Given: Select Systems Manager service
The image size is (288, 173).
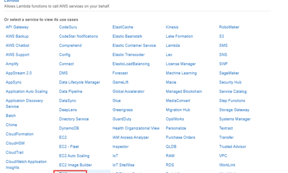Looking at the screenshot, I should click(x=235, y=119).
